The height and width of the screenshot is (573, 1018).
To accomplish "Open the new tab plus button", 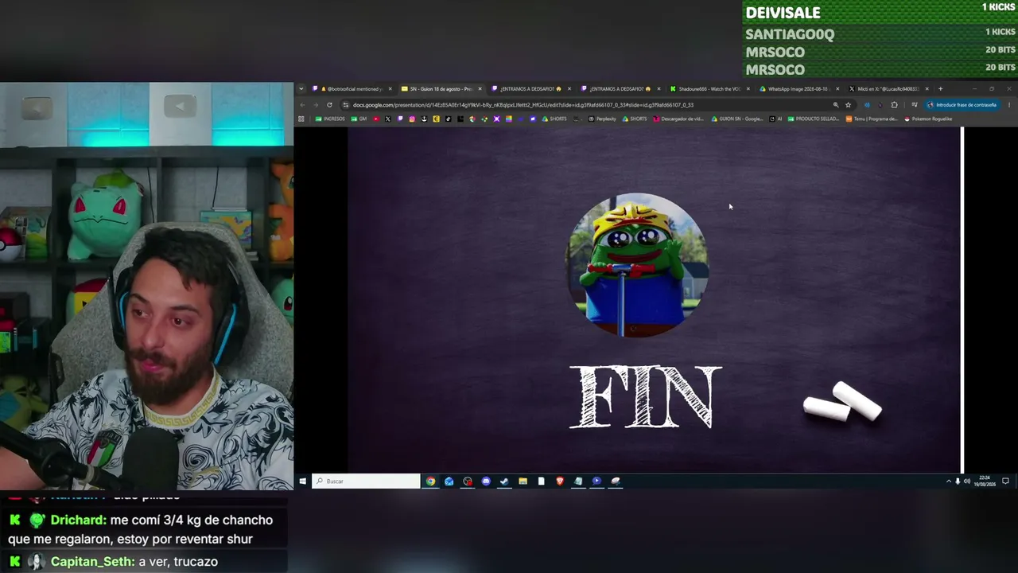I will click(940, 88).
